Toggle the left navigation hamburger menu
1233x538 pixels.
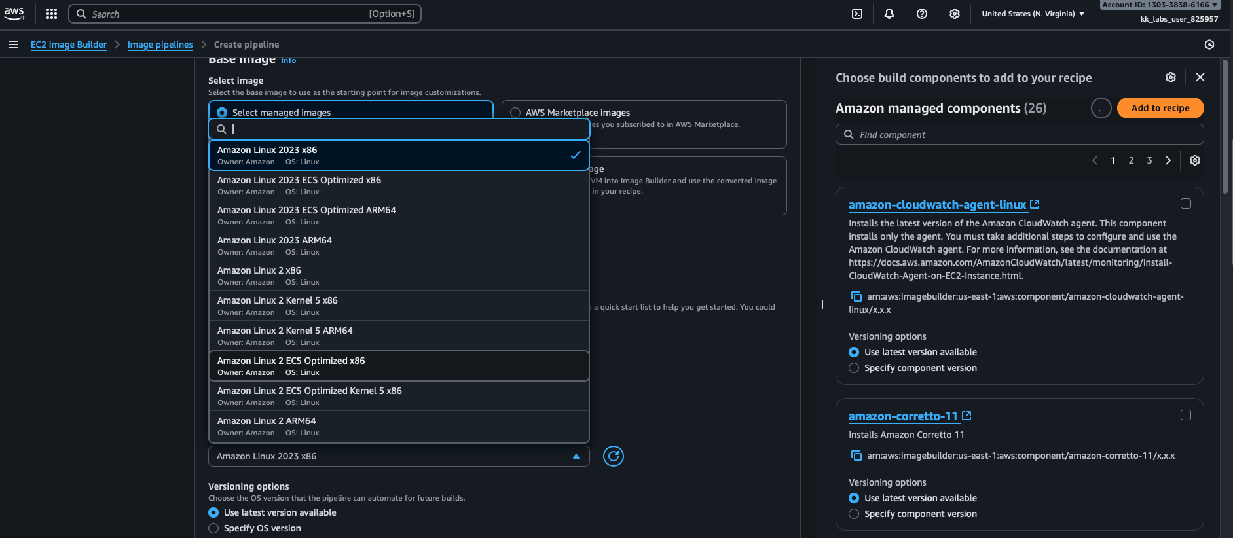[13, 45]
